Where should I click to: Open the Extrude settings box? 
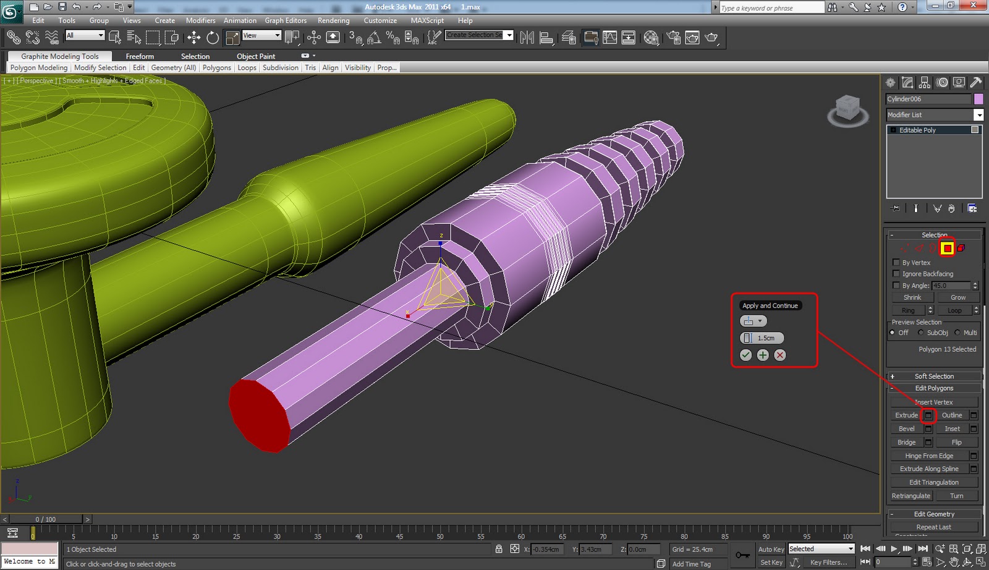point(928,415)
